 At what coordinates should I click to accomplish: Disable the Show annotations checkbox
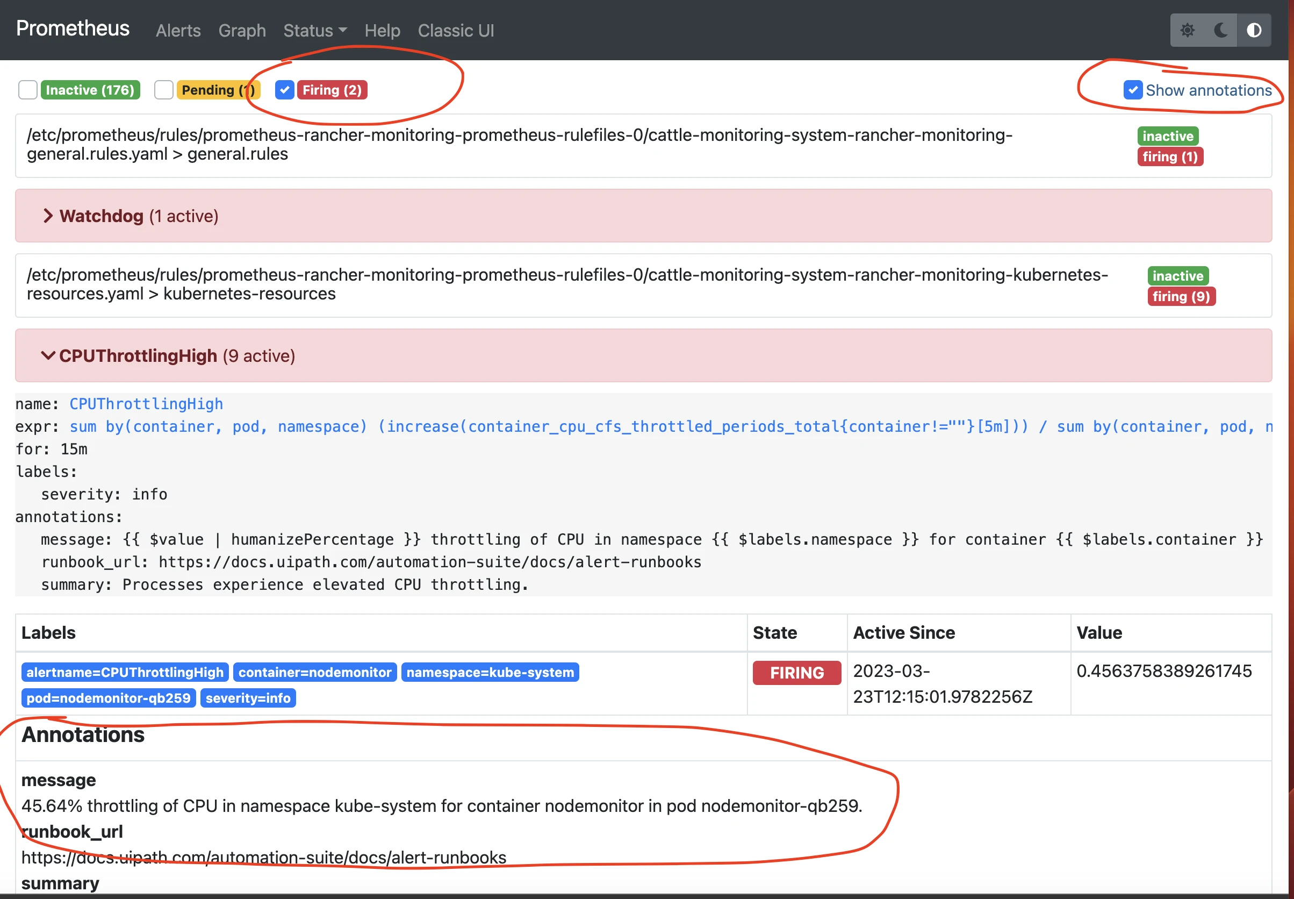click(1132, 90)
